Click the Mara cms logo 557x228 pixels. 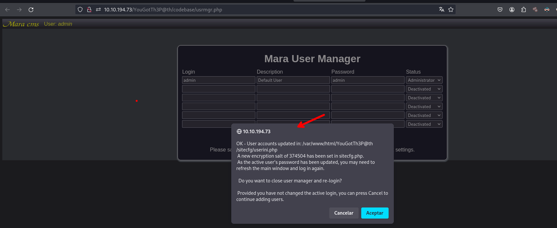[21, 24]
